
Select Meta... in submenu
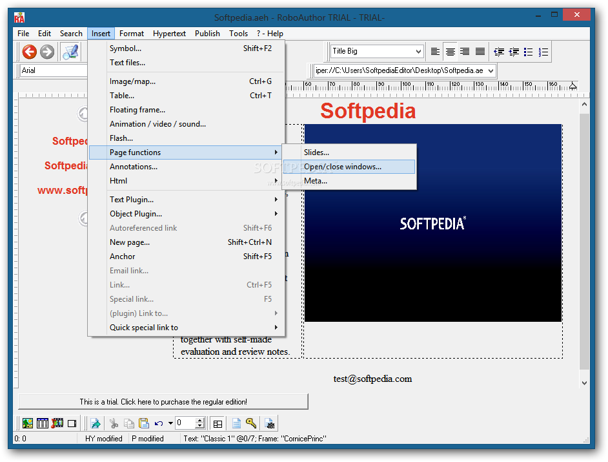coord(349,180)
